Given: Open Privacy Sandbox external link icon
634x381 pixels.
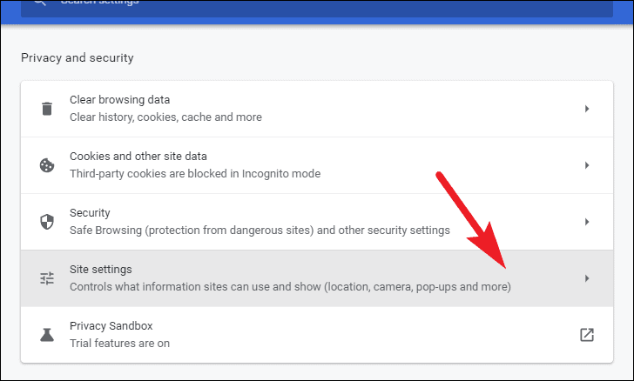Looking at the screenshot, I should [x=587, y=335].
